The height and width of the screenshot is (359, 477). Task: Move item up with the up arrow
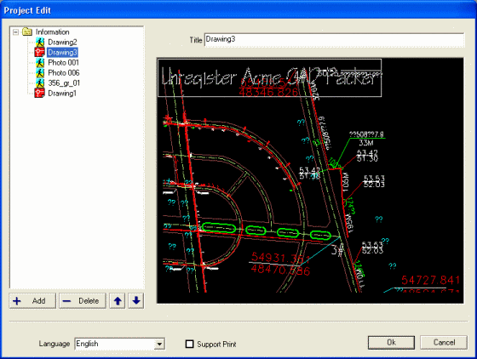tap(118, 300)
